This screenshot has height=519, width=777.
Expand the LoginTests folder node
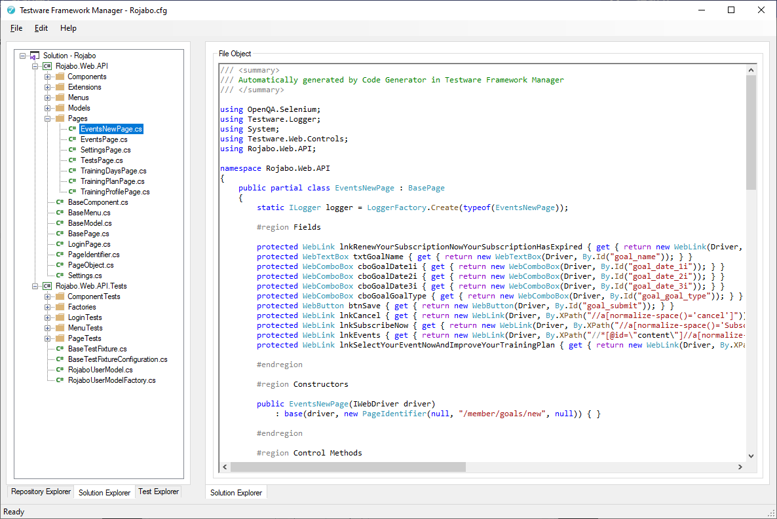click(x=48, y=317)
